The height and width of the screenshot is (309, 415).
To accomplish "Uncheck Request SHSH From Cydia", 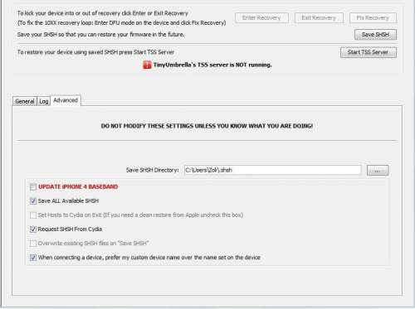I will tap(33, 229).
